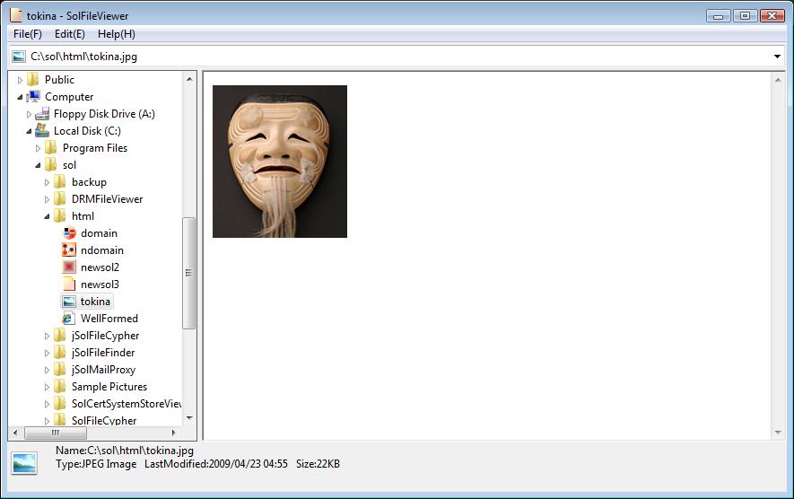Click the DRMFileViewer folder icon
This screenshot has height=499, width=794.
(60, 198)
